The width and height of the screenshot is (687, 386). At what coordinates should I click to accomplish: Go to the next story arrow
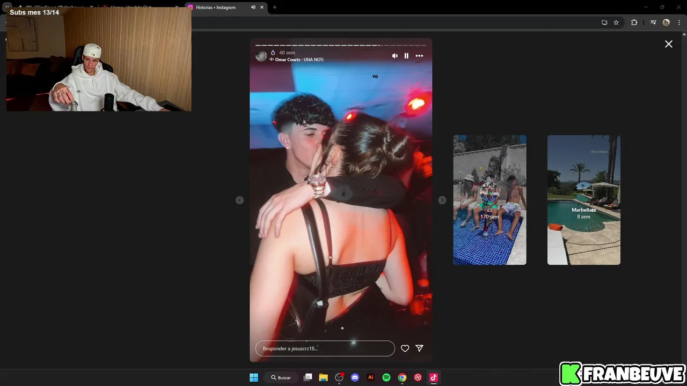point(442,200)
